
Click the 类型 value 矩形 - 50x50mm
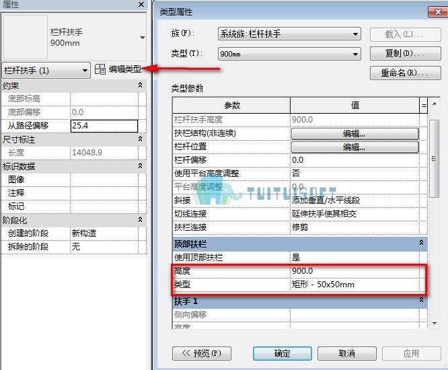coord(354,285)
